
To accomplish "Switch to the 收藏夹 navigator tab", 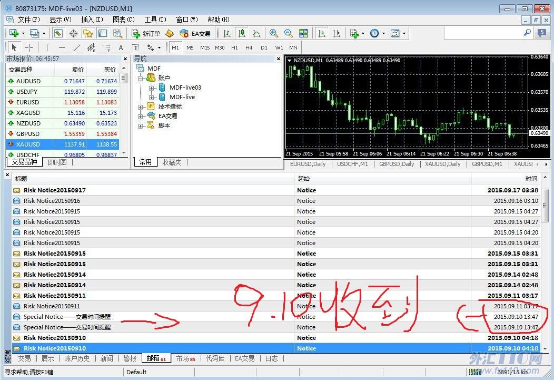I will click(172, 162).
